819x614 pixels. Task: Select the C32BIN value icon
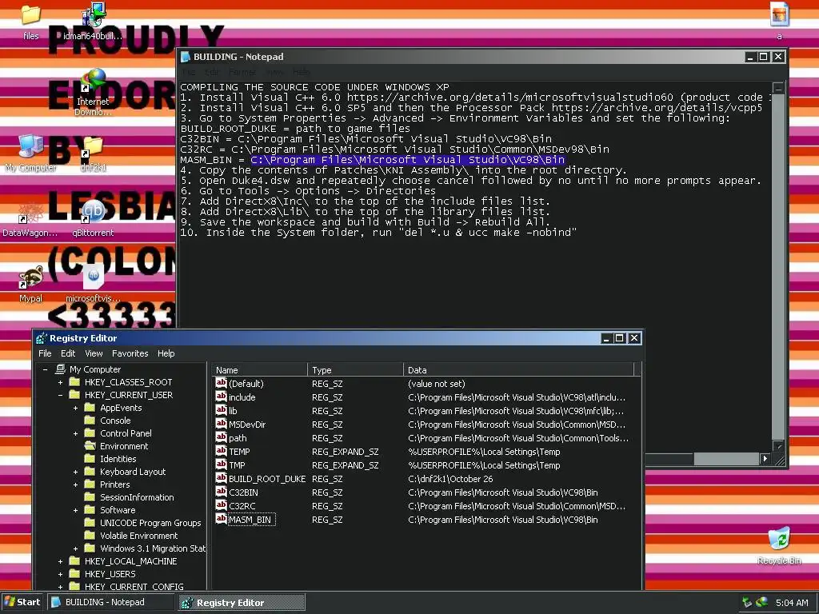click(x=221, y=492)
